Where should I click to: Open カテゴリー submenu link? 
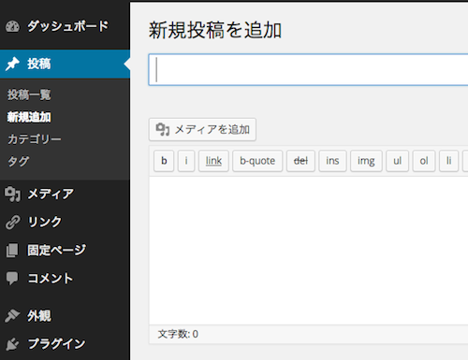(x=35, y=139)
